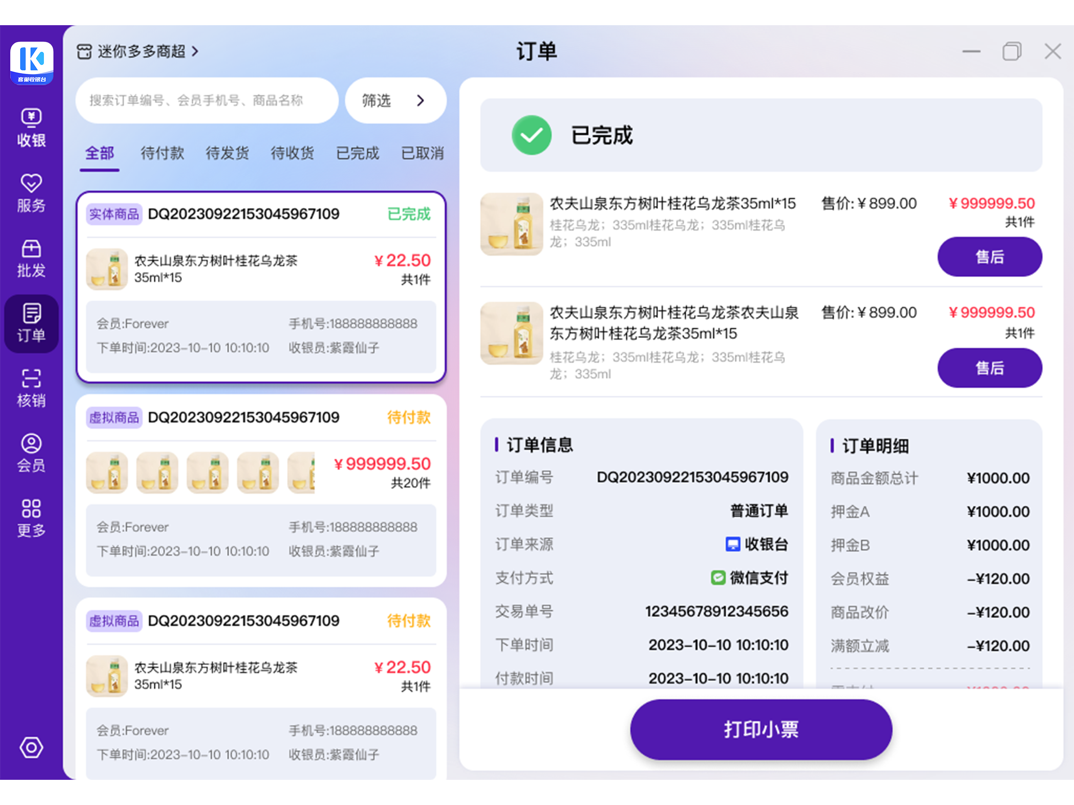Restore down the 订单 window
1074x805 pixels.
[x=1012, y=51]
